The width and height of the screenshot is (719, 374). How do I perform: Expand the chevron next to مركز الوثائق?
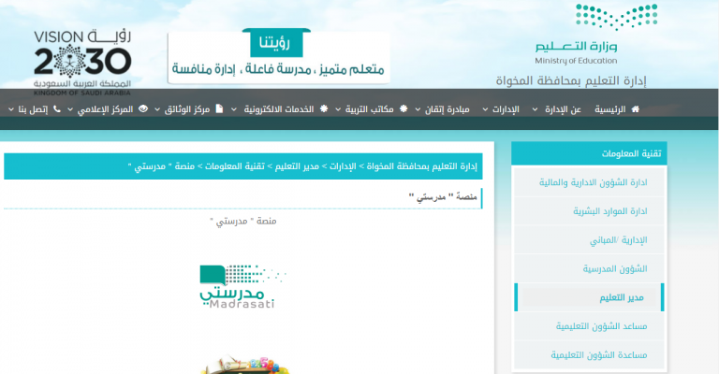pyautogui.click(x=157, y=110)
